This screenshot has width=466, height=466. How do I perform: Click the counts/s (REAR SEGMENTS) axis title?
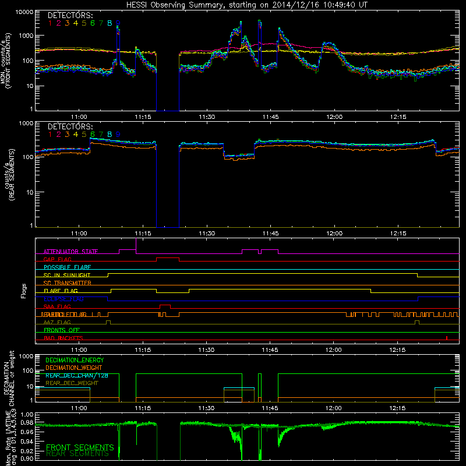click(x=9, y=175)
